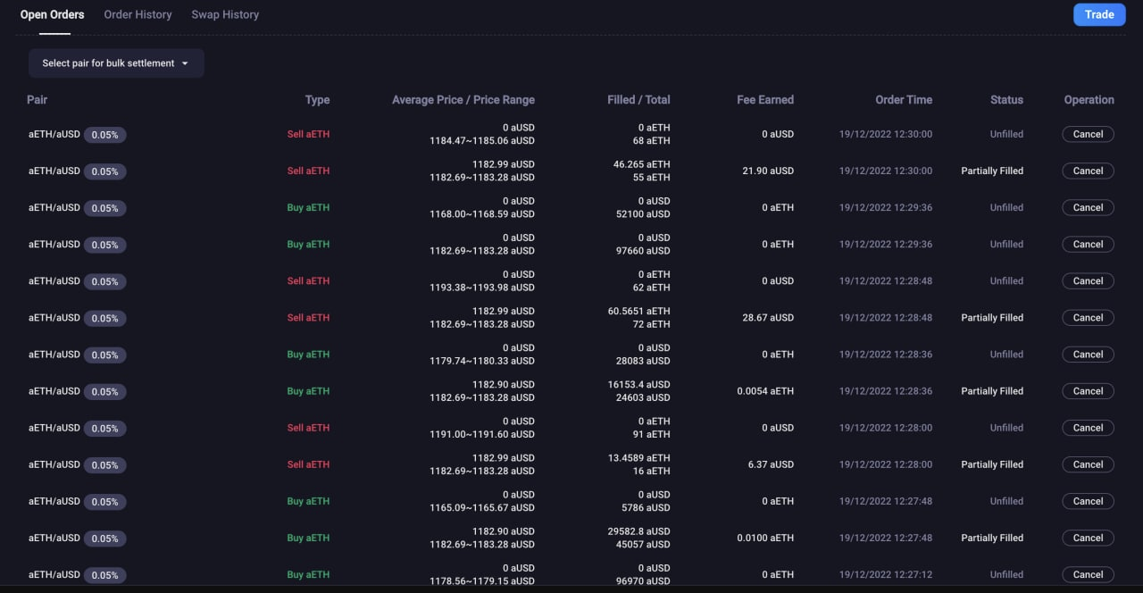Cancel the 28083 aUSD buy order
Image resolution: width=1143 pixels, height=593 pixels.
point(1088,355)
